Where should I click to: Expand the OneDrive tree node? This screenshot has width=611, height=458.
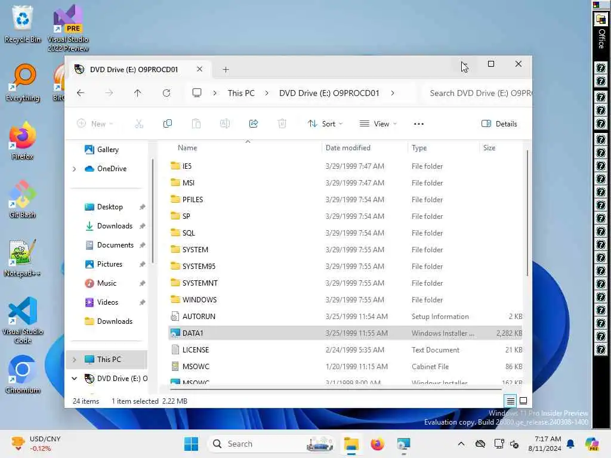[75, 169]
